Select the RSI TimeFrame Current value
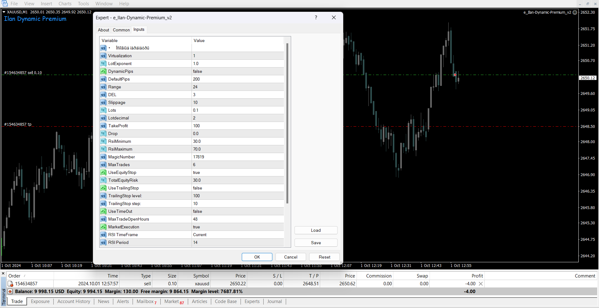Screen dimensions: 599x308 238,235
